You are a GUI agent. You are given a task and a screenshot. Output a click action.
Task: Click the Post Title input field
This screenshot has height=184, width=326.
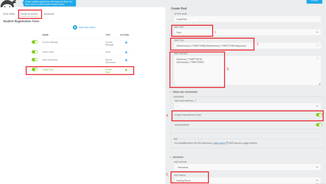point(247,46)
